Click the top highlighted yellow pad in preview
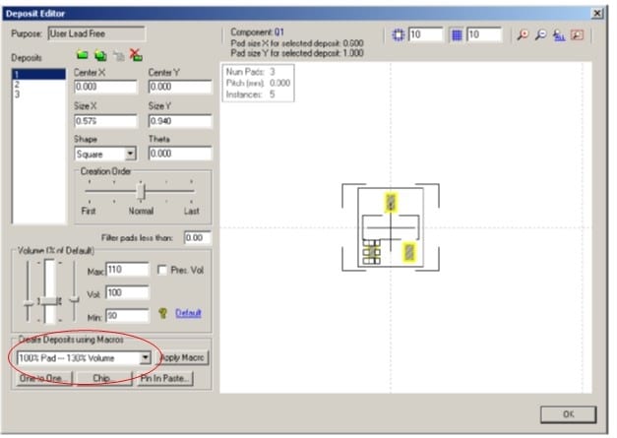 pos(391,203)
